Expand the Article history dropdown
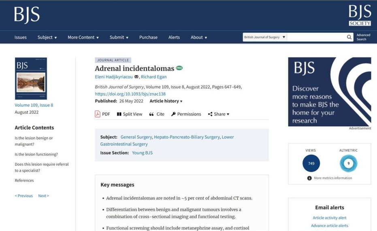377x231 pixels. tap(166, 101)
